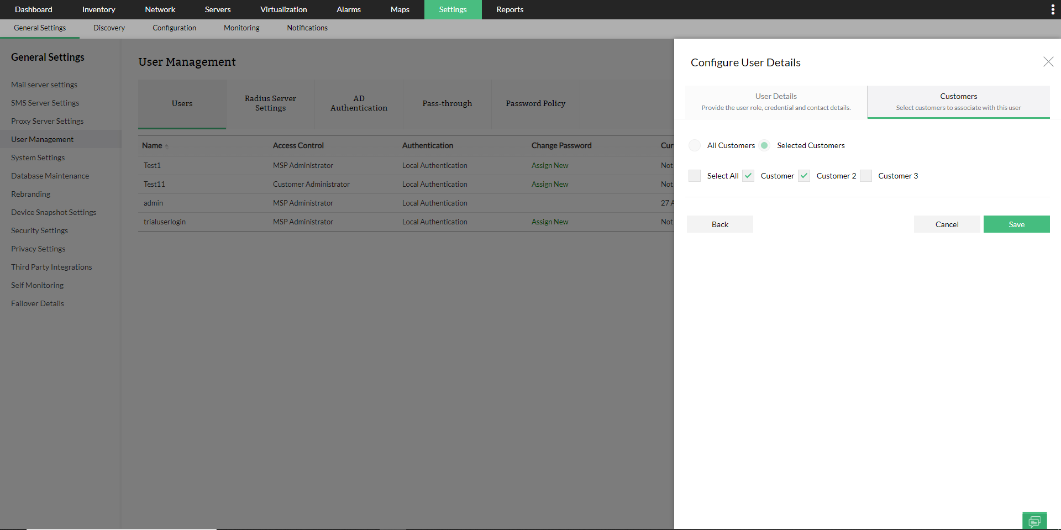Click the Access Control column header
This screenshot has width=1061, height=530.
[x=298, y=145]
